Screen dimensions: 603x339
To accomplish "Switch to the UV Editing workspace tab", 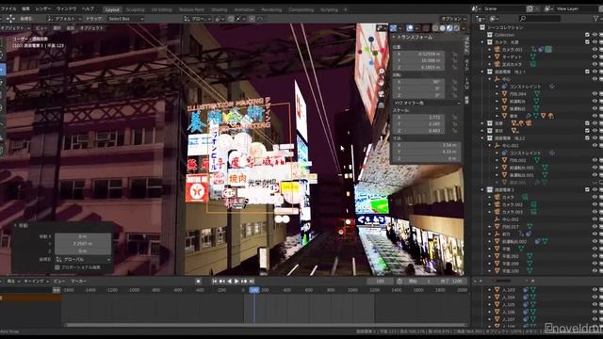I will tap(161, 9).
